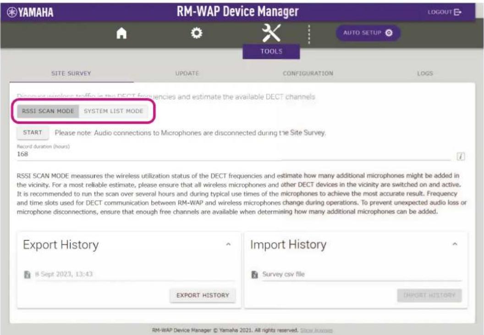484x335 pixels.
Task: Start the site survey with START
Action: pyautogui.click(x=33, y=132)
